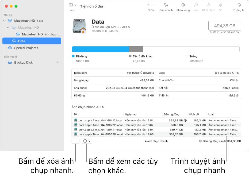Sort snapshots by Kích cỡ column
This screenshot has height=177, width=249.
(x=197, y=114)
